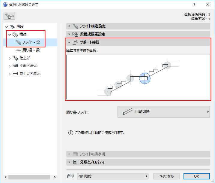Select フライト - 梁 tree item
This screenshot has height=183, width=215.
click(30, 42)
